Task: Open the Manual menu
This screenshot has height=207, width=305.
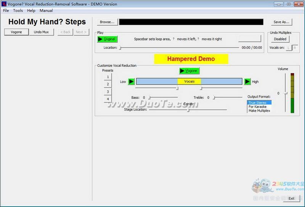Action: coord(46,11)
